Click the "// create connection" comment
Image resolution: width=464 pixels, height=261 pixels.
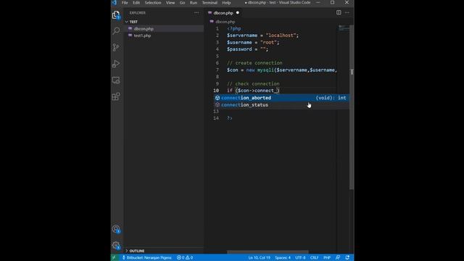254,63
